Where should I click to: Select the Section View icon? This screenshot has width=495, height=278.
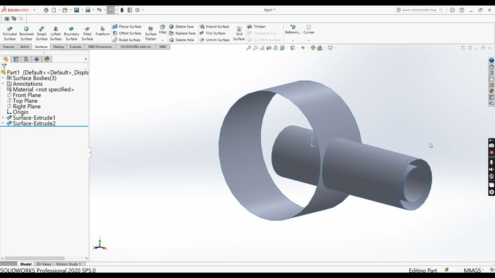[x=269, y=48]
